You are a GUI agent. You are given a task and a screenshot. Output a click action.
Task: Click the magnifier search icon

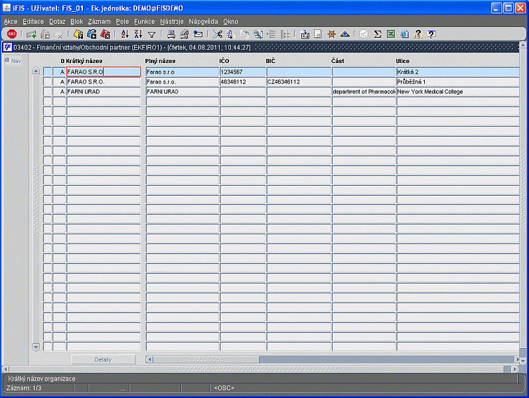point(258,34)
